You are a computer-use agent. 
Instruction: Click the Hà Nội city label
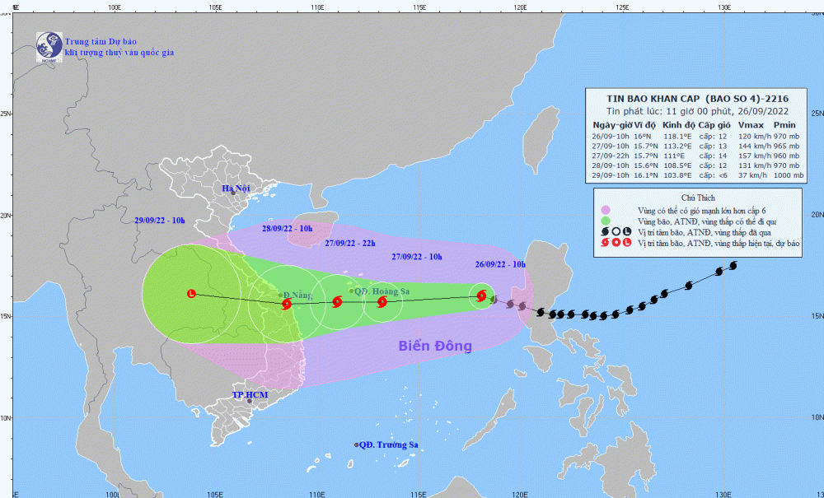coord(234,189)
